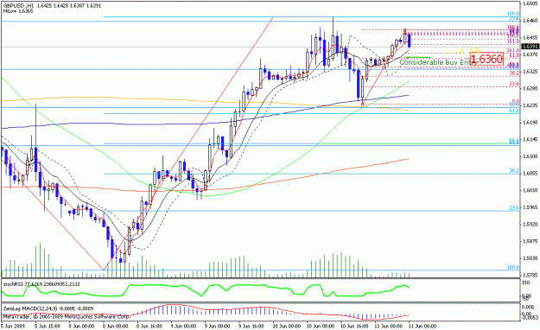Click the 1.6055 price axis label
The width and height of the screenshot is (540, 330).
point(530,174)
